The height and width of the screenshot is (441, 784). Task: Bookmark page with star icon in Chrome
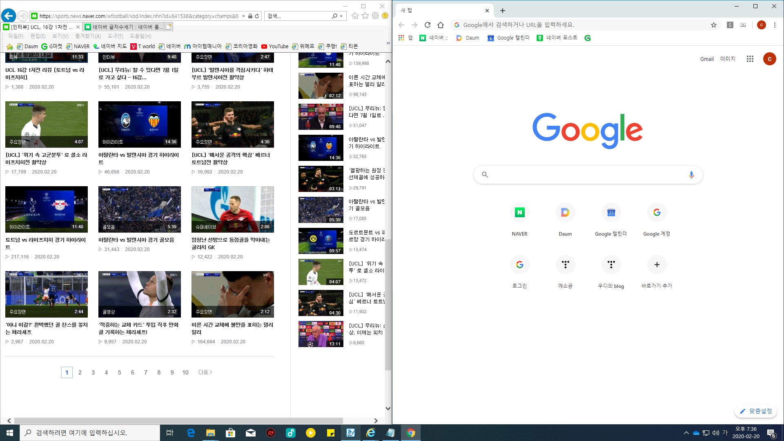[x=713, y=25]
